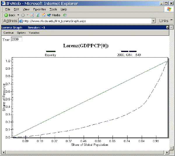Click the Back button in the toolbar

coord(10,15)
